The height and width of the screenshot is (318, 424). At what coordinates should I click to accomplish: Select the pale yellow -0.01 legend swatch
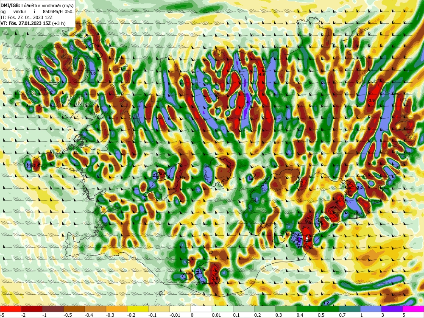point(180,309)
